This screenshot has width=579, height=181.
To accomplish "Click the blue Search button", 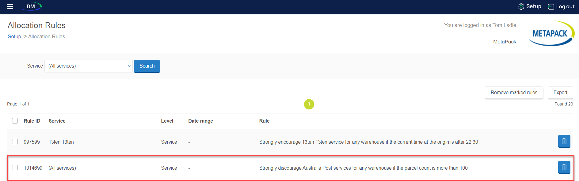I will pyautogui.click(x=147, y=66).
